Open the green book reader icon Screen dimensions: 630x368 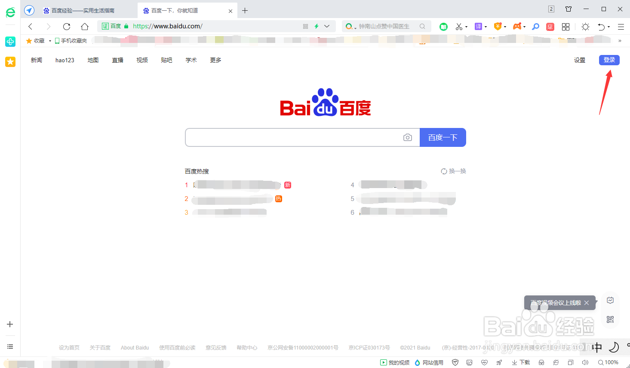tap(443, 27)
